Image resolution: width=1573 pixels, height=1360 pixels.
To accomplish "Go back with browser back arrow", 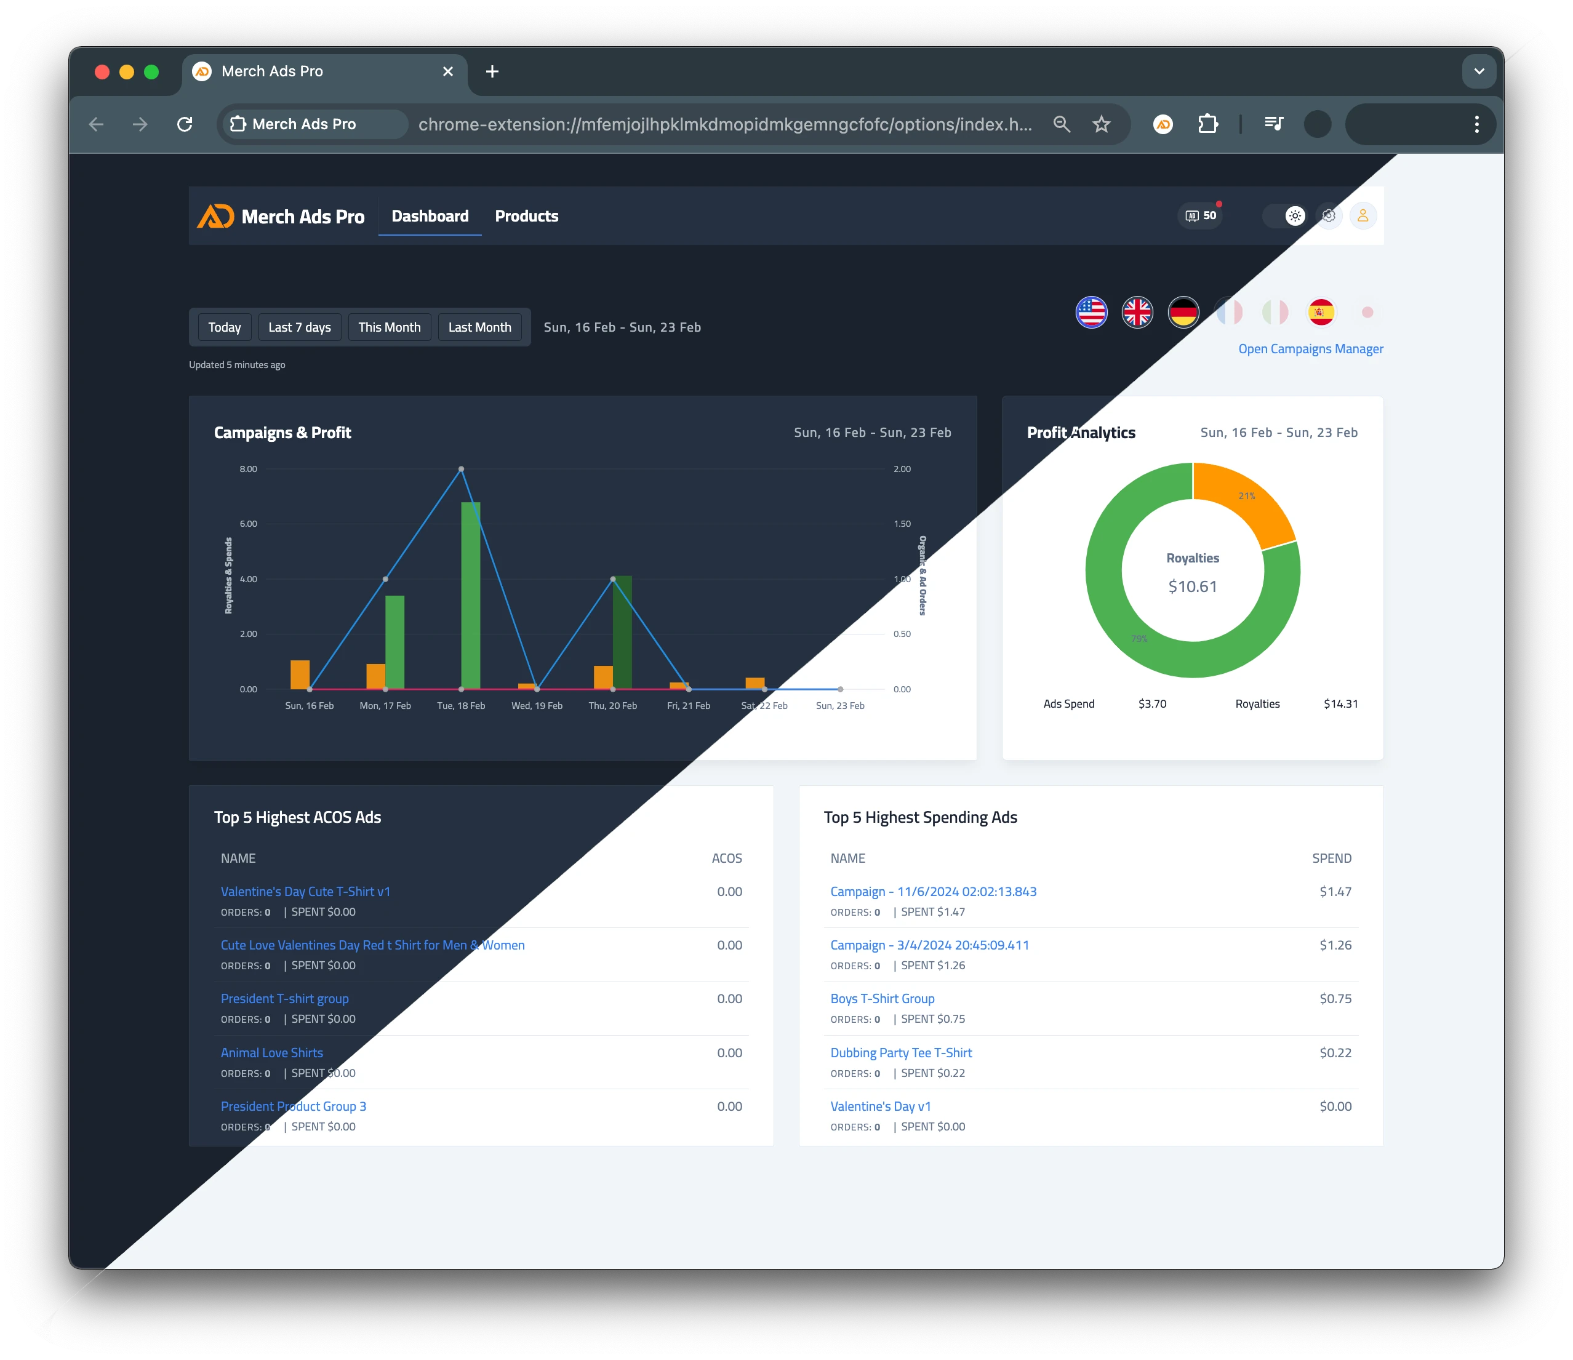I will coord(97,124).
